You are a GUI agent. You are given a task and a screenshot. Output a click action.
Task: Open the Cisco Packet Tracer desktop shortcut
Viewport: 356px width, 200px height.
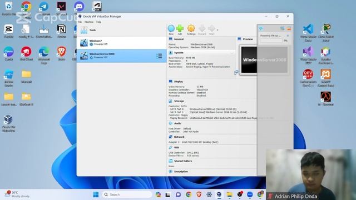[x=326, y=33]
